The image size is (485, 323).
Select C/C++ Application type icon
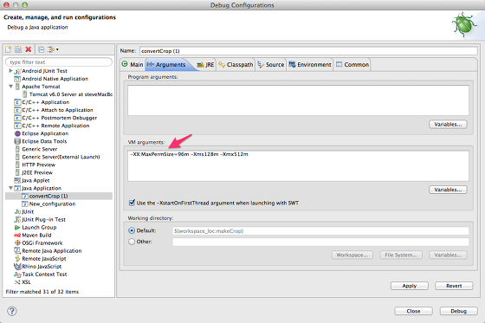[17, 102]
